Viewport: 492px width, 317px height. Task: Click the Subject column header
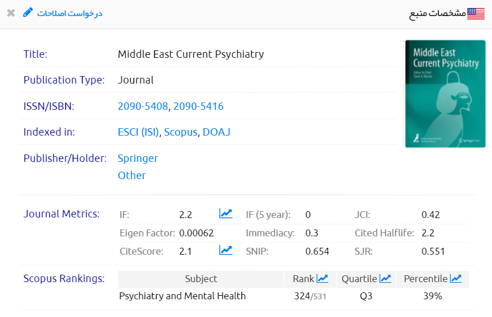click(x=201, y=279)
